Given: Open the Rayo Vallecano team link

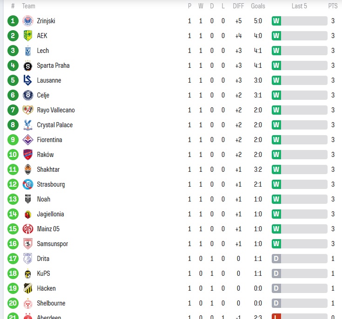Looking at the screenshot, I should pyautogui.click(x=56, y=110).
